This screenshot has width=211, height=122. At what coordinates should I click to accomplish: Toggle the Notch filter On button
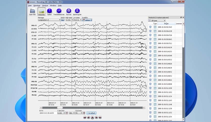click(x=63, y=20)
